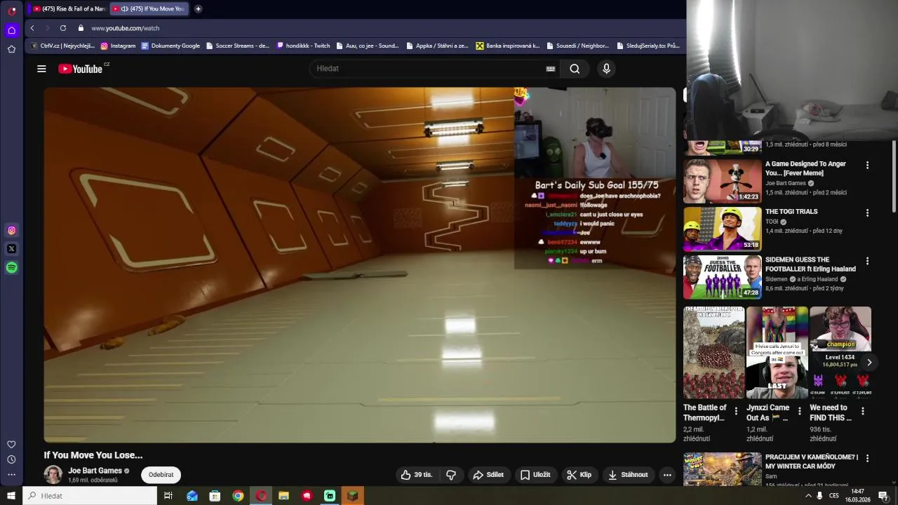Image resolution: width=898 pixels, height=505 pixels.
Task: Open options for 'Jynxzi Came Out As' short
Action: tap(799, 411)
